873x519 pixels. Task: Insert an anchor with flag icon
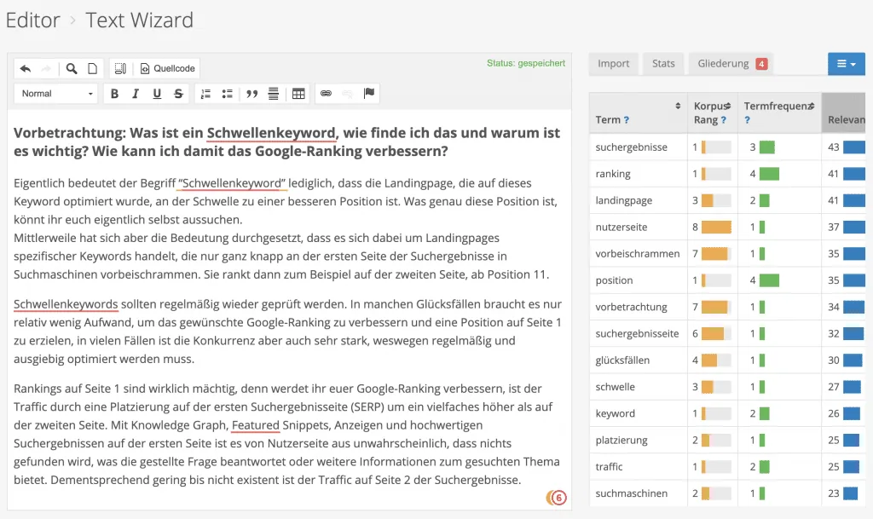click(368, 93)
